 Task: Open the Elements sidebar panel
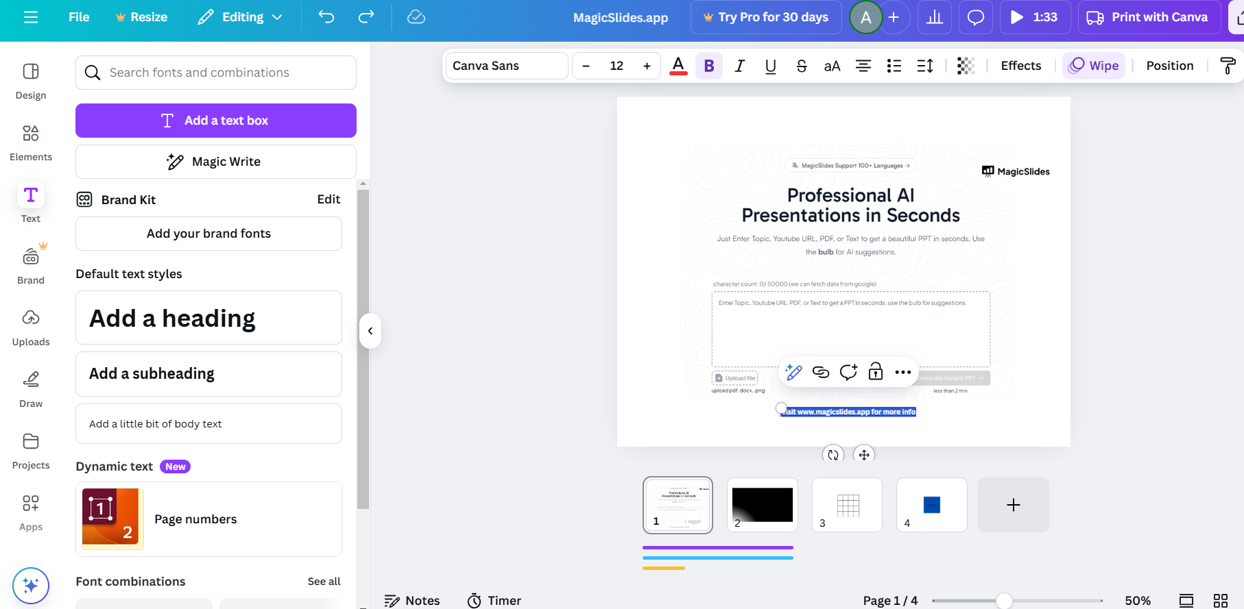click(x=31, y=142)
